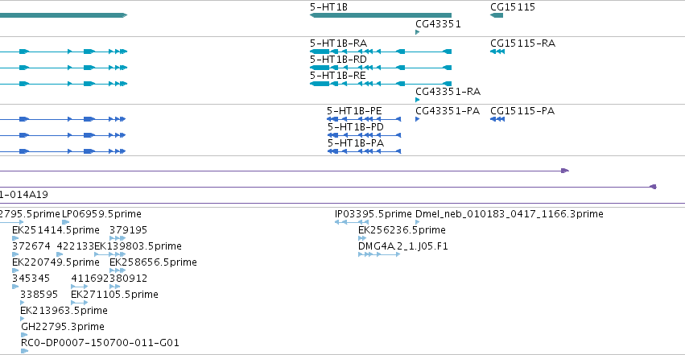Click the LP06959.5prime EST label
Viewport: 685px width, 355px height.
[101, 214]
